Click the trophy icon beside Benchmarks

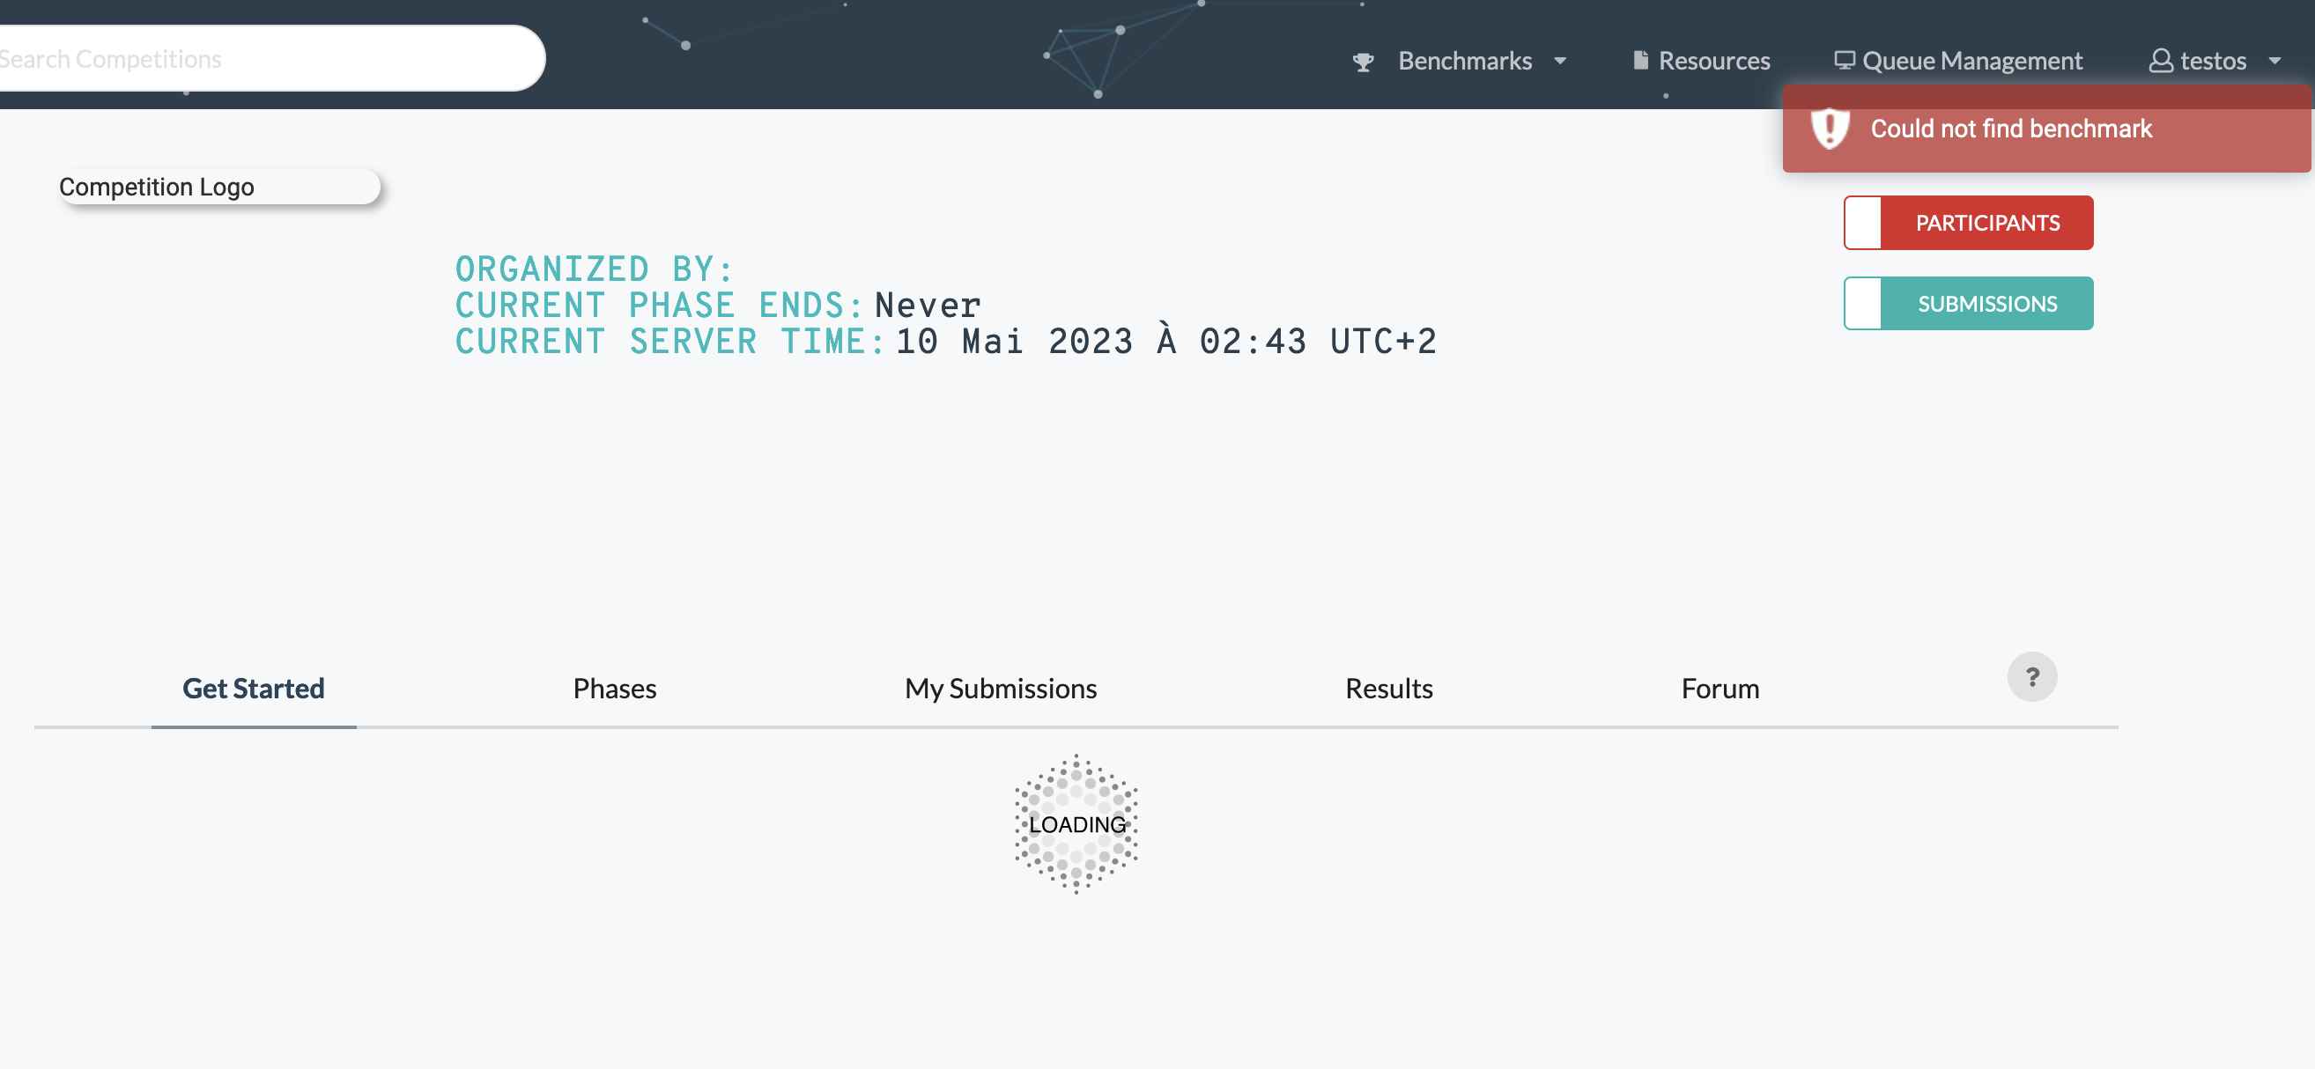pos(1364,60)
